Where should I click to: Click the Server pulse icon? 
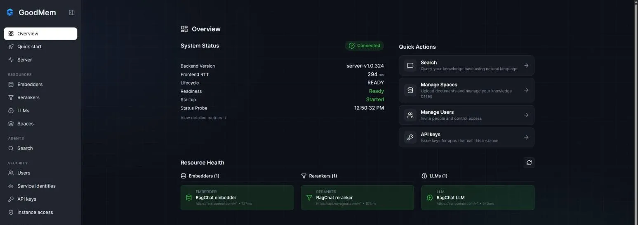click(x=11, y=60)
